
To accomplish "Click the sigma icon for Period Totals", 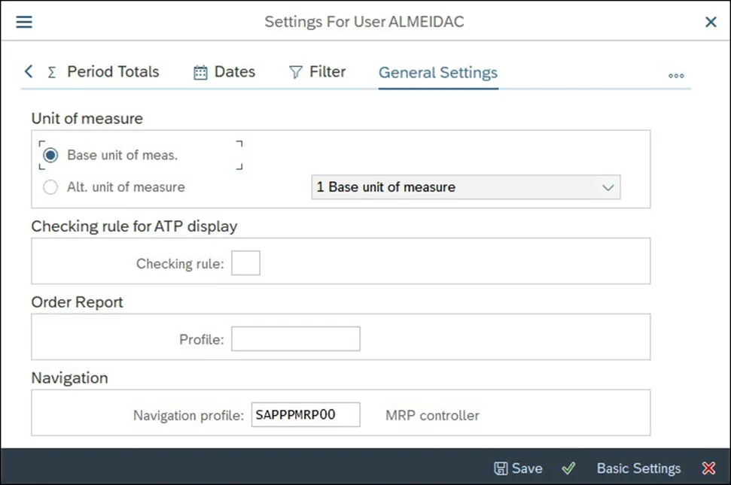I will point(52,72).
